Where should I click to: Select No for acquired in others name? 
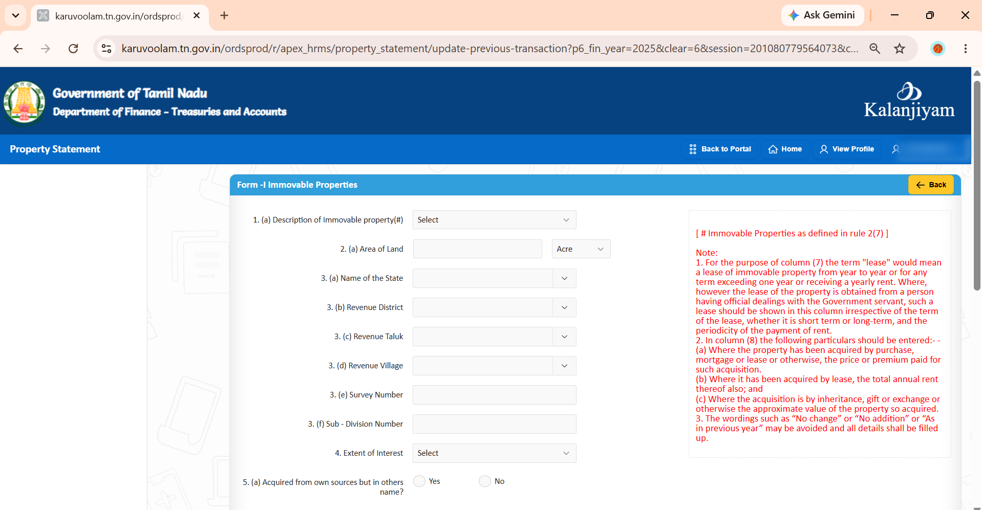click(485, 481)
